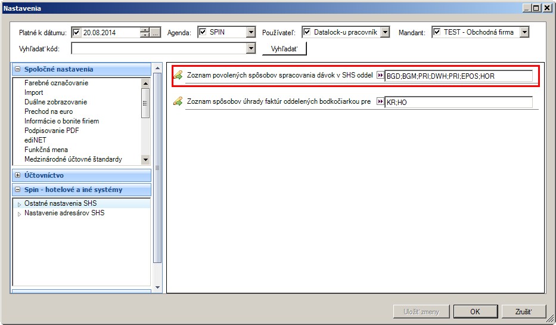Select Informácie o bonite firiem
The image size is (556, 325).
[62, 121]
